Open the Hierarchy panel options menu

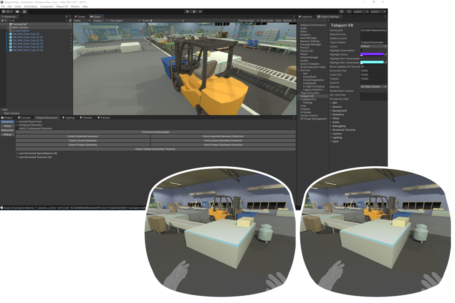70,17
